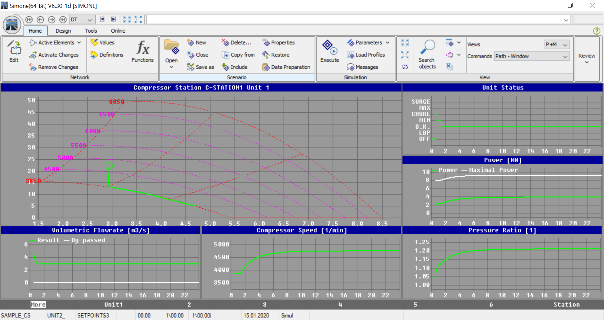Click the expand-to-full-view icon in top toolbar
The image size is (604, 320).
pos(127,19)
